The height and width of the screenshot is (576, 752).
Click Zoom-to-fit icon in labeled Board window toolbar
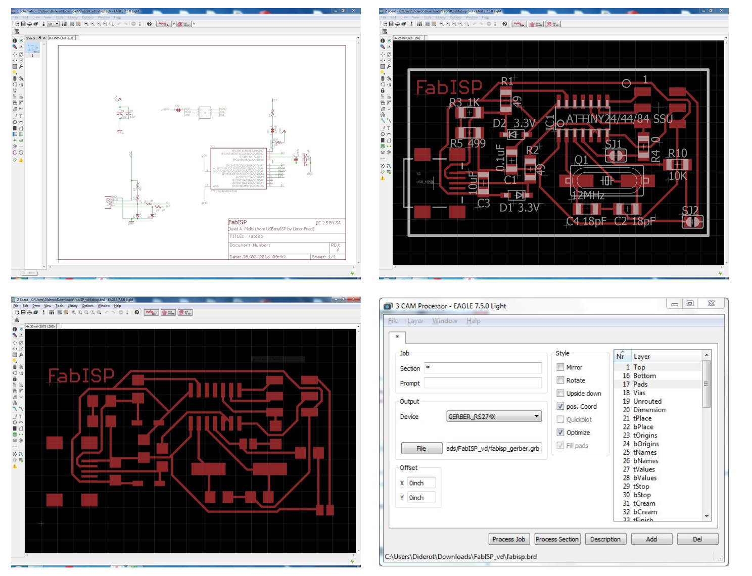[441, 24]
